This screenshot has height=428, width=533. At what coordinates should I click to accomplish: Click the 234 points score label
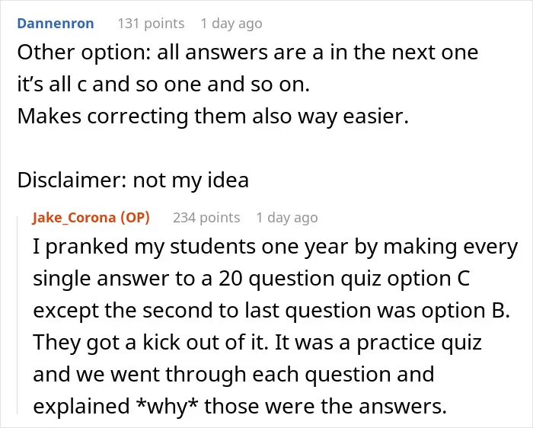click(206, 218)
